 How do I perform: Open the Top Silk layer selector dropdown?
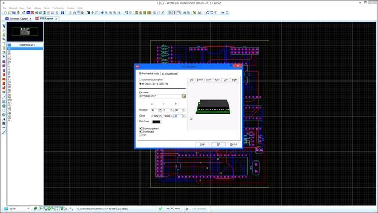[x=17, y=209]
